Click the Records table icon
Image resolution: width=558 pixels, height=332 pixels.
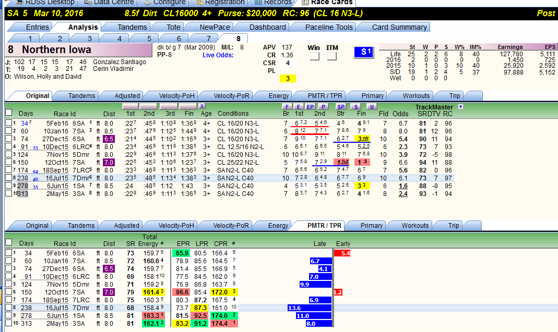coord(258,2)
